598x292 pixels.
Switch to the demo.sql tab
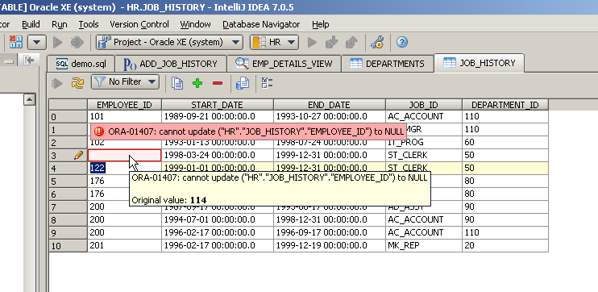point(81,64)
